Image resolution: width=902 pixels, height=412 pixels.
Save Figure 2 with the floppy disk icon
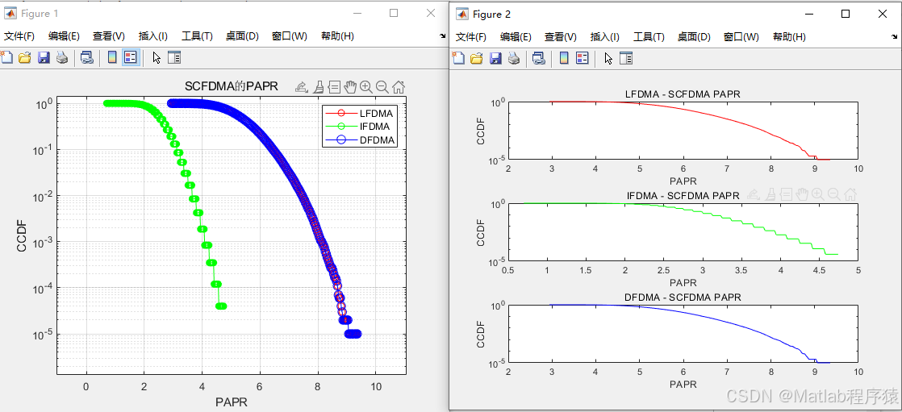pos(495,57)
